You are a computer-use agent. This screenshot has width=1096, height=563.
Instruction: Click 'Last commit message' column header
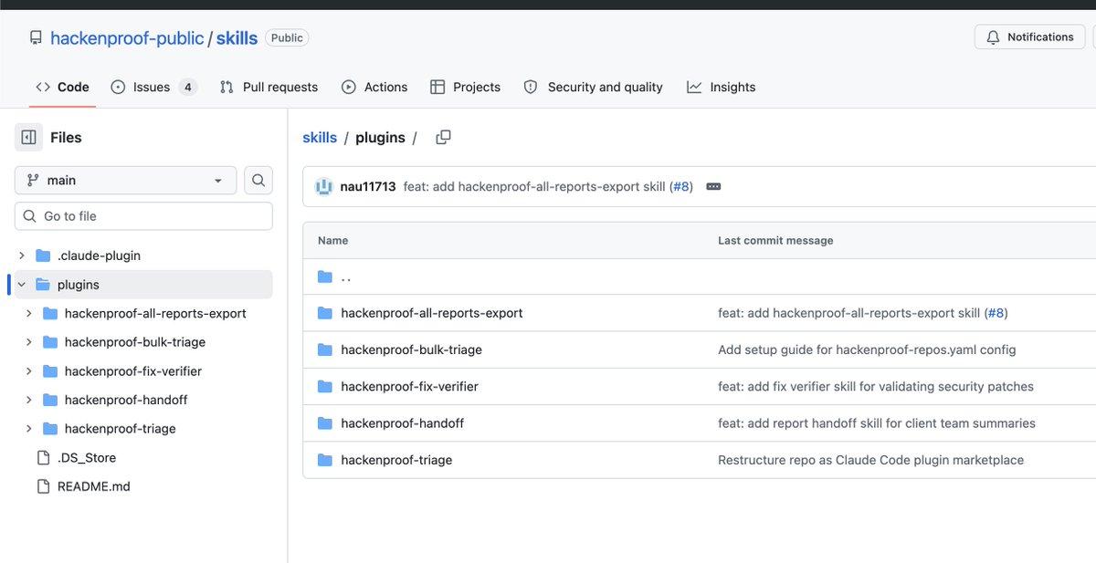point(775,241)
